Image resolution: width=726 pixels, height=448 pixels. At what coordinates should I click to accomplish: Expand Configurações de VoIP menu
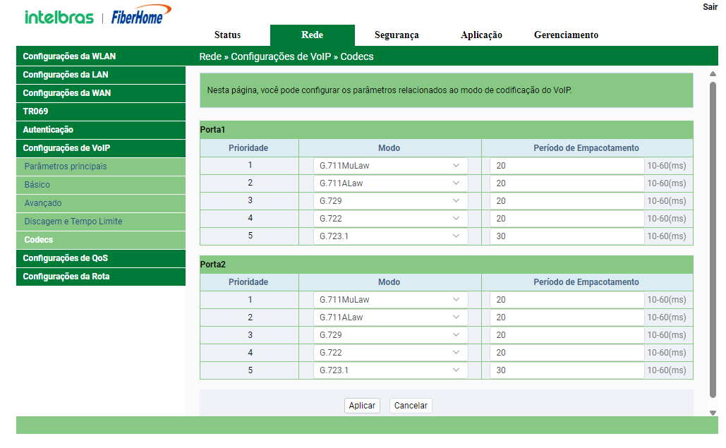click(101, 148)
